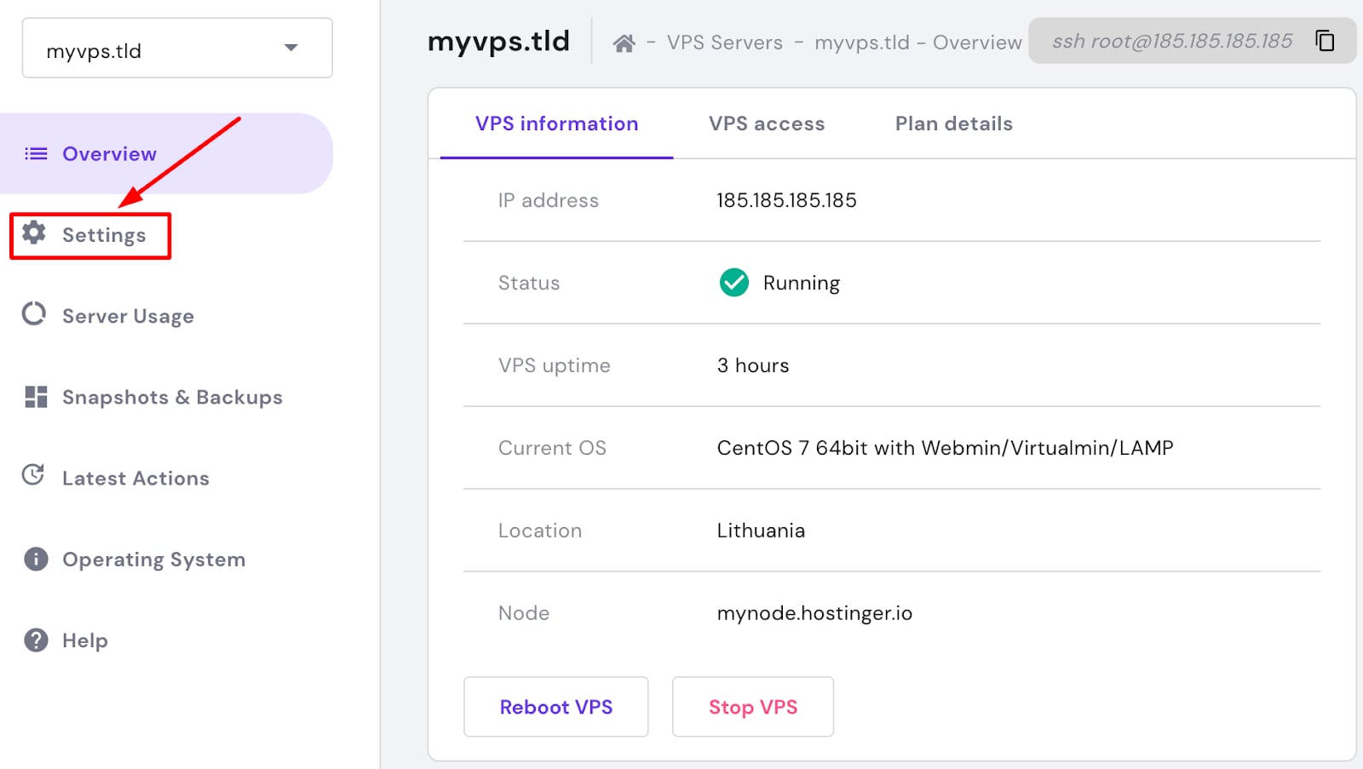Click the Operating System info icon
1363x769 pixels.
click(36, 559)
